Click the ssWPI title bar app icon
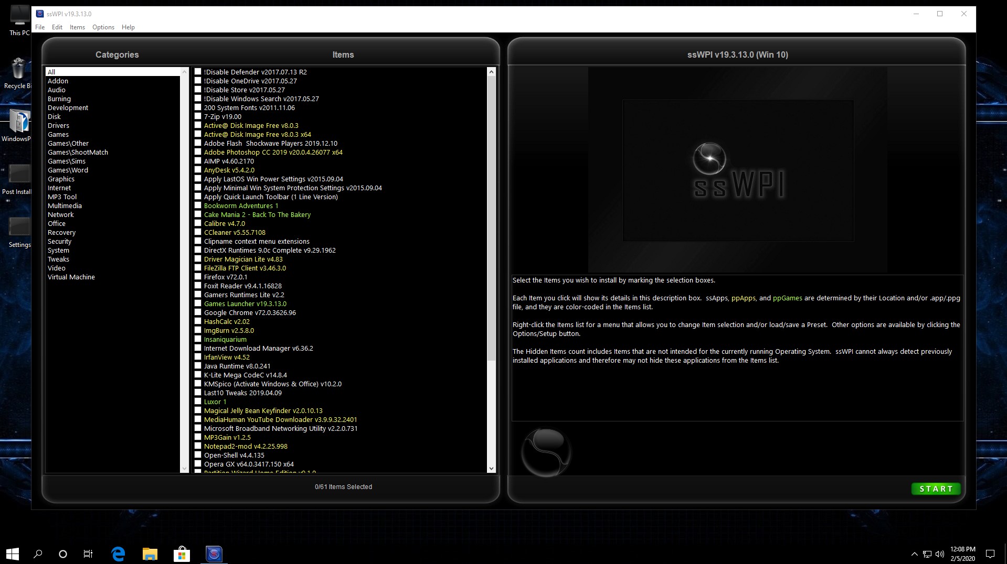 [40, 14]
